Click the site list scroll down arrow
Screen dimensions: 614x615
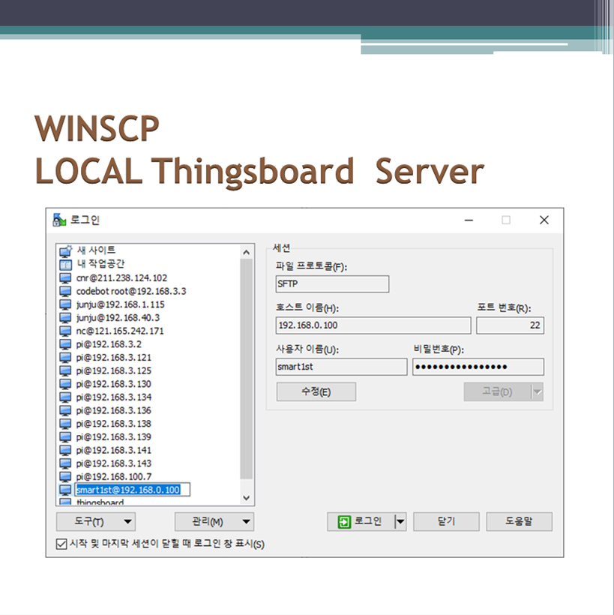point(246,498)
